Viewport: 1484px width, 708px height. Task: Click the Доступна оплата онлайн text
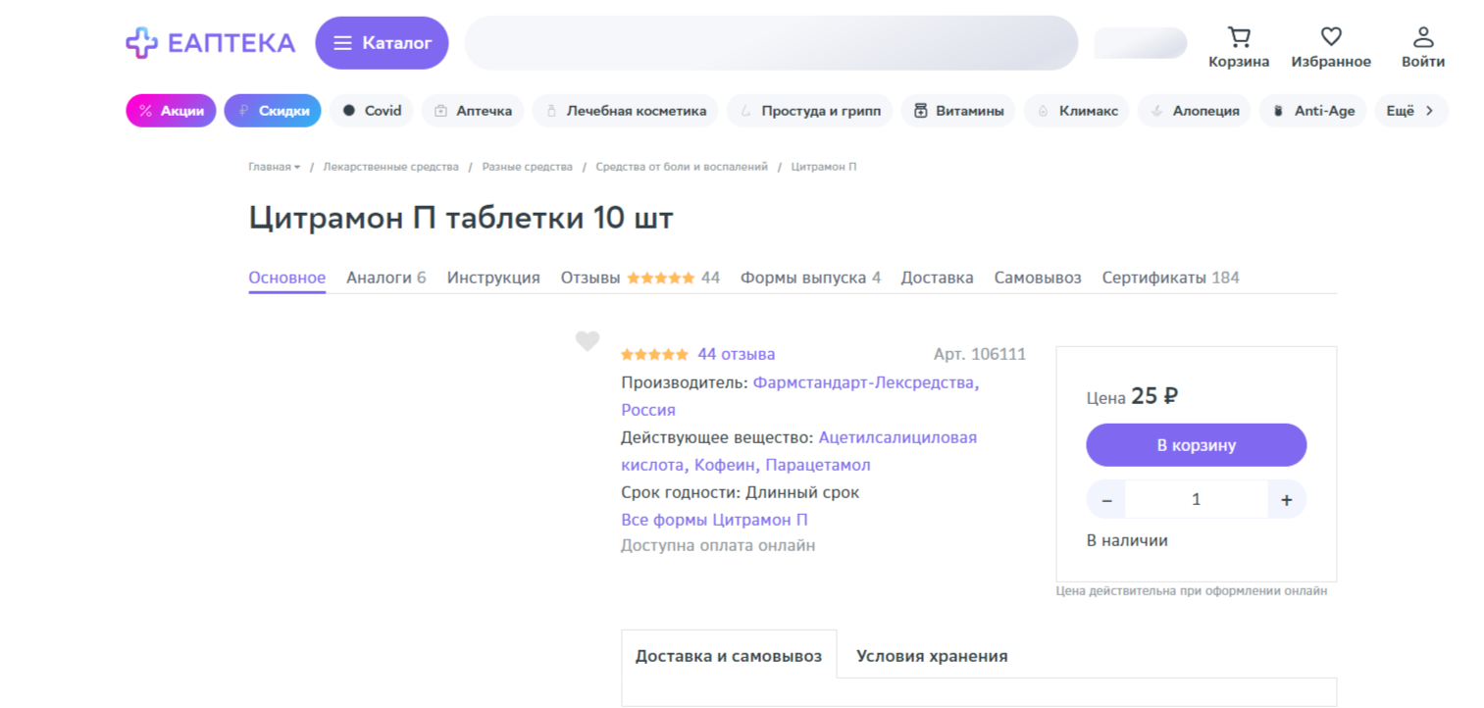pos(718,545)
